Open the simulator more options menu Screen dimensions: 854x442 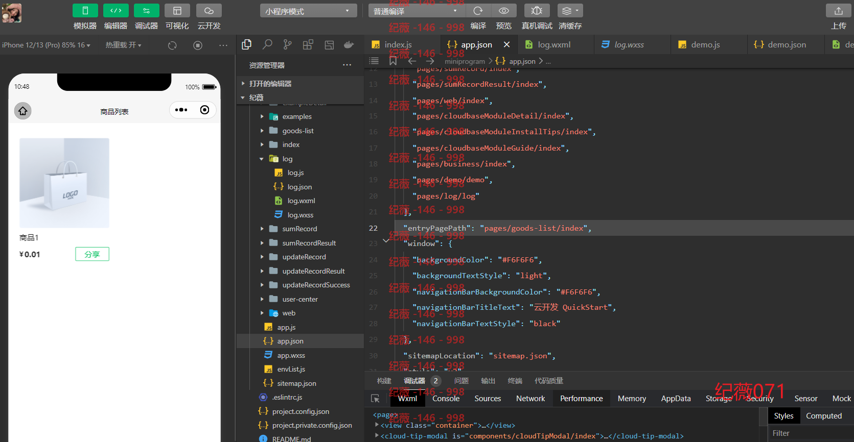click(x=223, y=45)
